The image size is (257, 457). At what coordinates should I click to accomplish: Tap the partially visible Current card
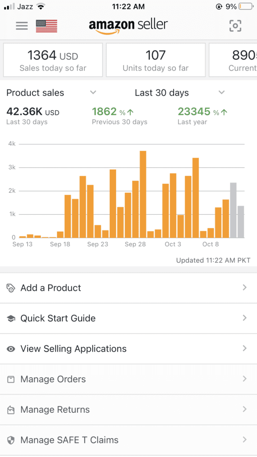(x=233, y=60)
